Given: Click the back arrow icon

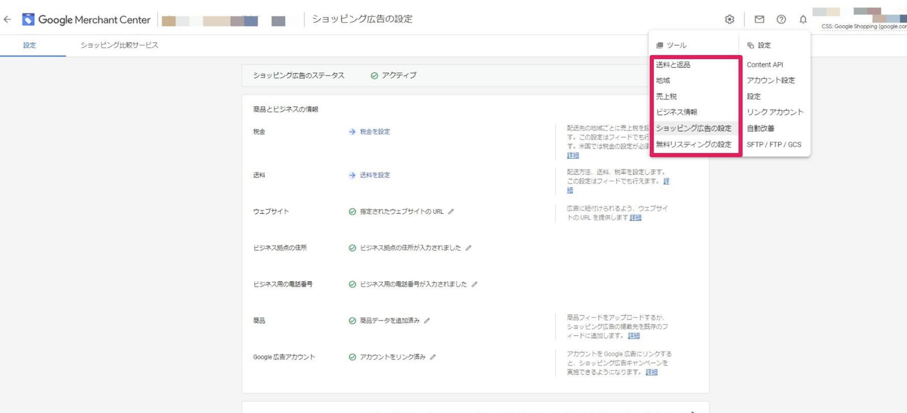Looking at the screenshot, I should tap(7, 19).
